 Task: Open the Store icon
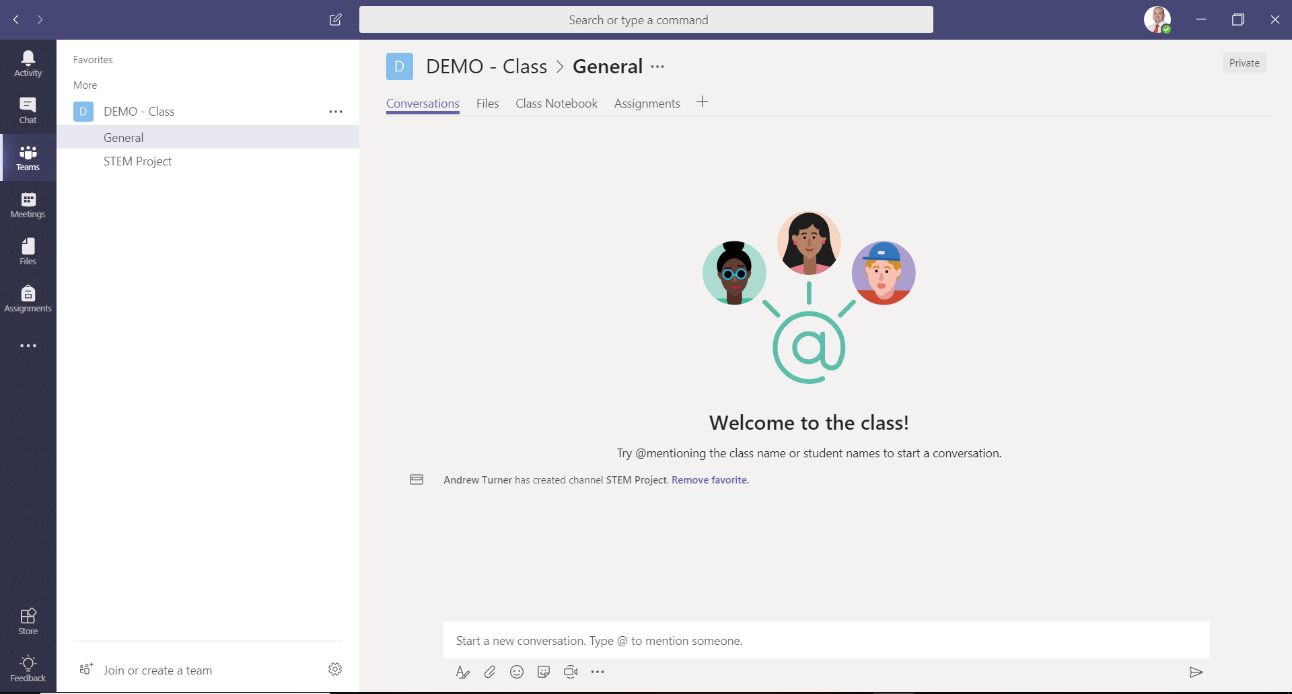click(28, 621)
